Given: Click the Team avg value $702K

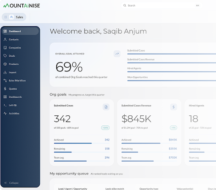Looking at the screenshot, I should (x=173, y=157).
